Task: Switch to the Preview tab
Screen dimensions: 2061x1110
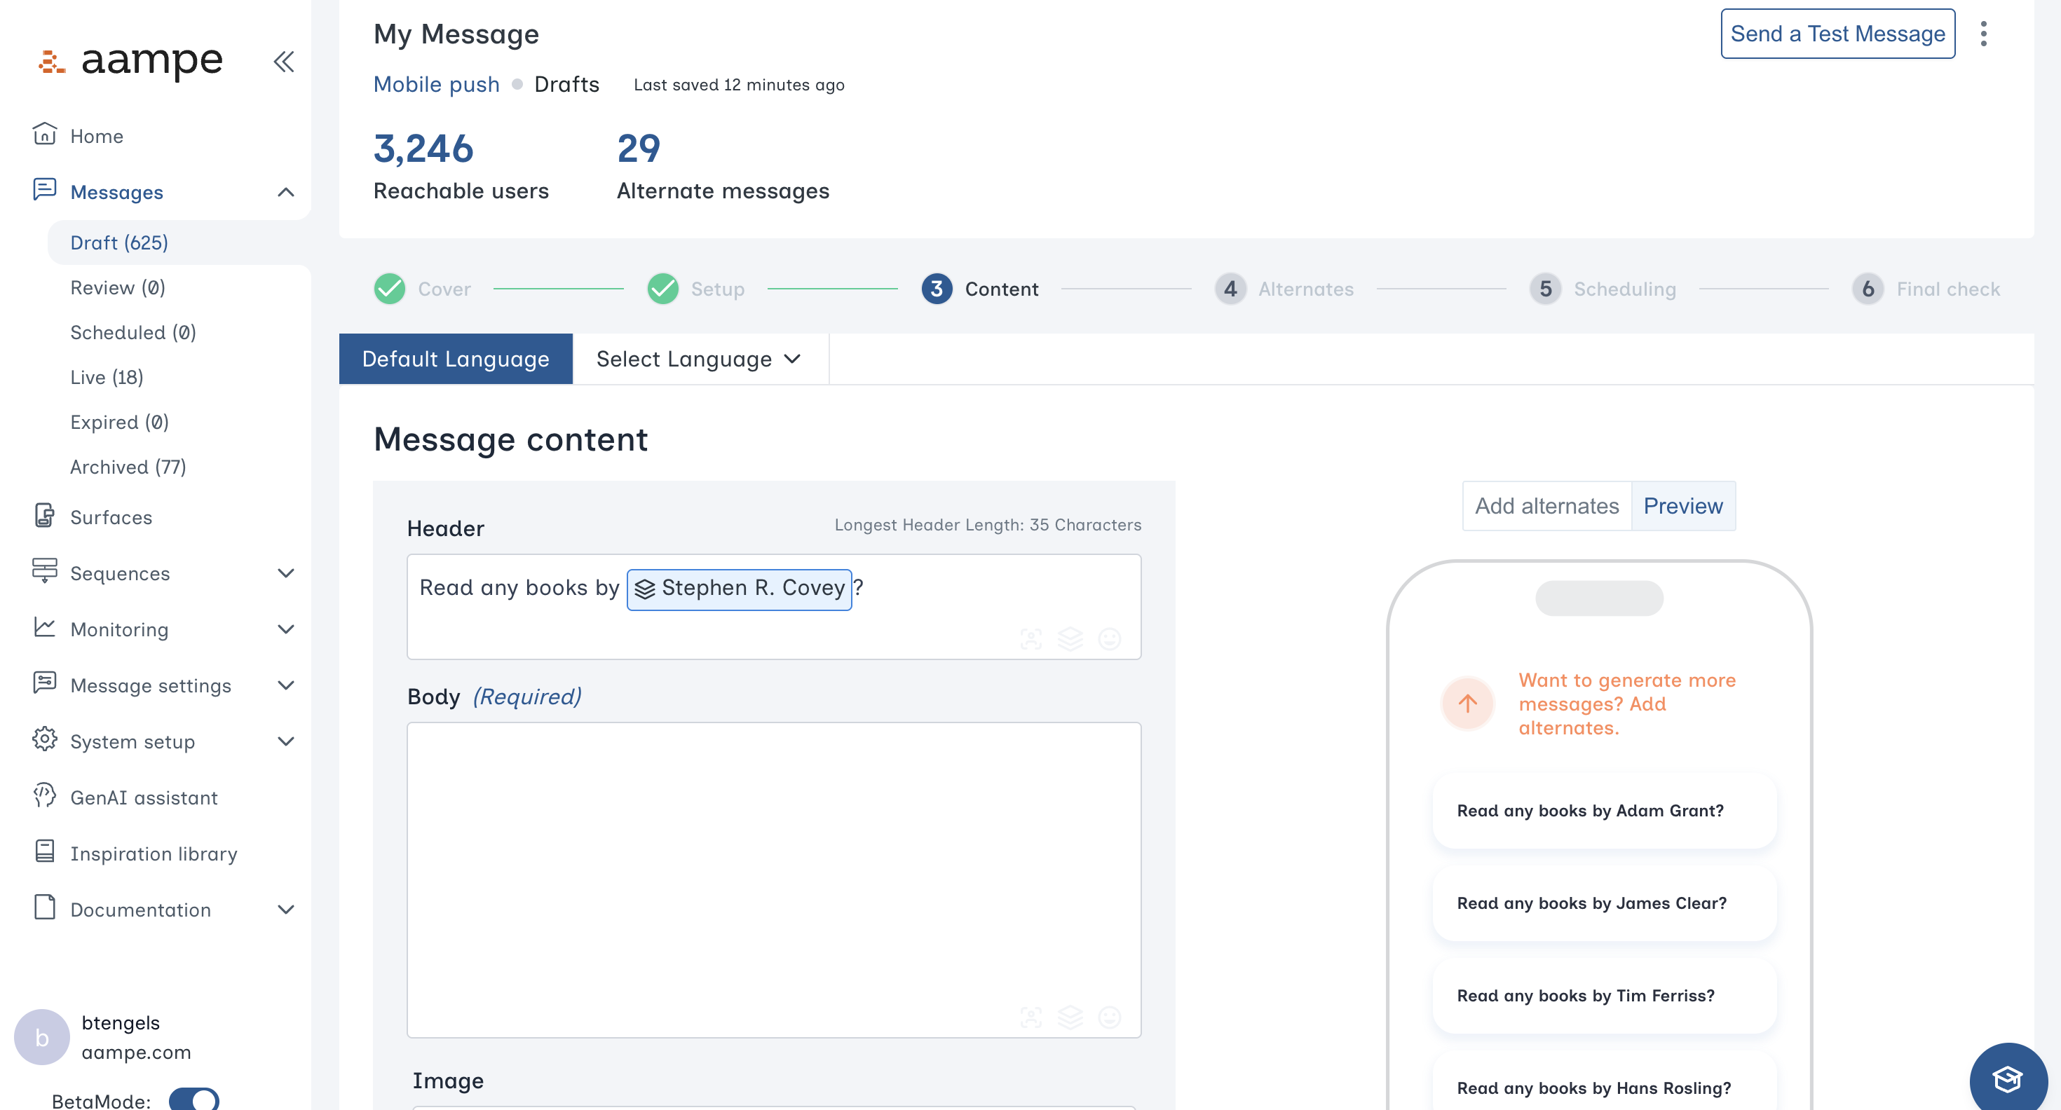Action: [1683, 505]
